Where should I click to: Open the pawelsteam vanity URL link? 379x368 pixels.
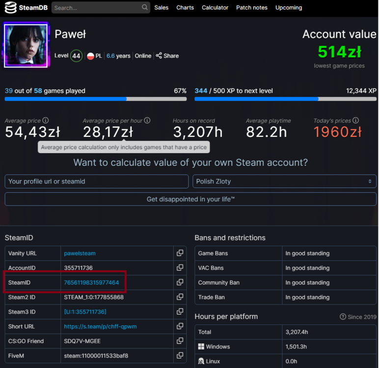[80, 253]
